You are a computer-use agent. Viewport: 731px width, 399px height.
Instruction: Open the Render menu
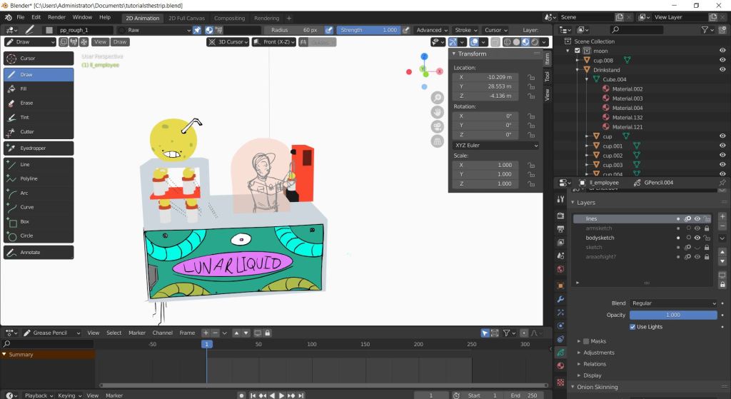tap(56, 16)
